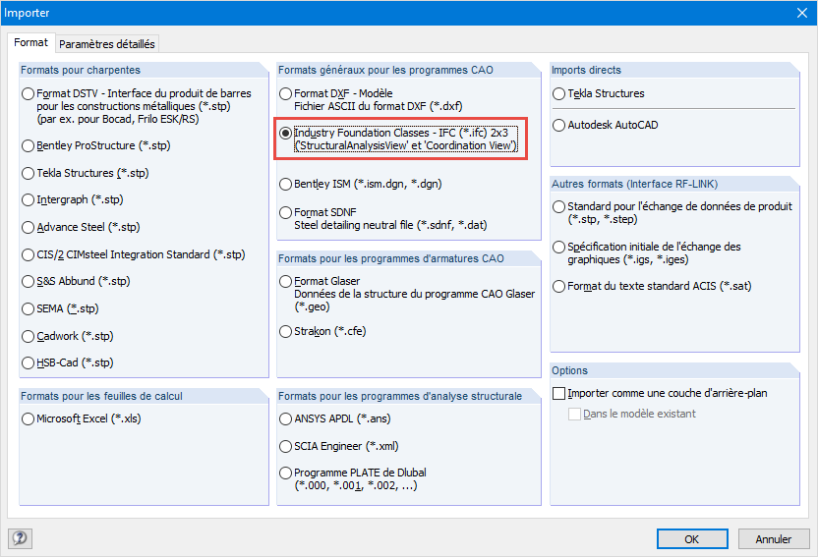
Task: Select Strakon (*.cfe) radio option
Action: click(286, 331)
